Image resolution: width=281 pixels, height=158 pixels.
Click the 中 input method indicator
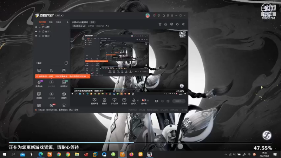point(249,154)
